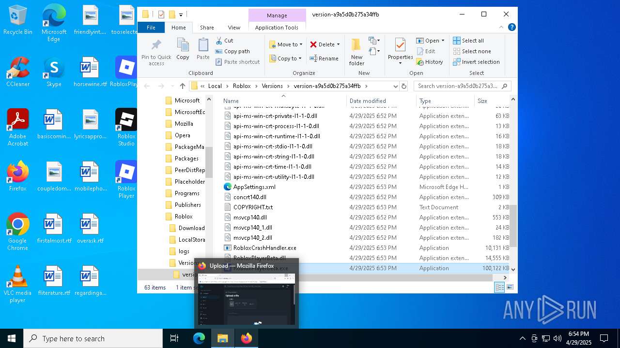The width and height of the screenshot is (620, 348).
Task: Select Cut in Clipboard group
Action: click(x=224, y=41)
